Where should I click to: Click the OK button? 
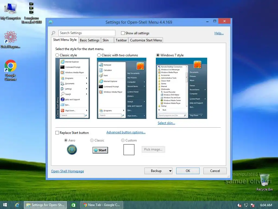[188, 171]
